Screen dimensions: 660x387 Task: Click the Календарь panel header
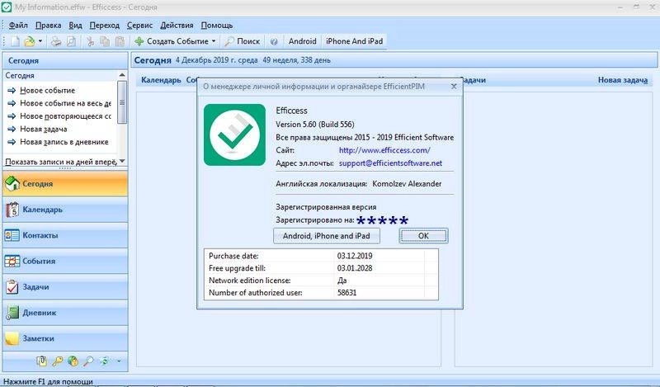[x=161, y=80]
